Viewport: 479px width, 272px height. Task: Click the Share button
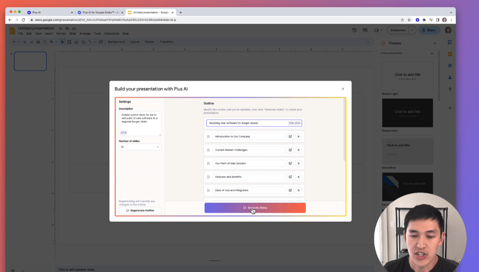tap(429, 30)
